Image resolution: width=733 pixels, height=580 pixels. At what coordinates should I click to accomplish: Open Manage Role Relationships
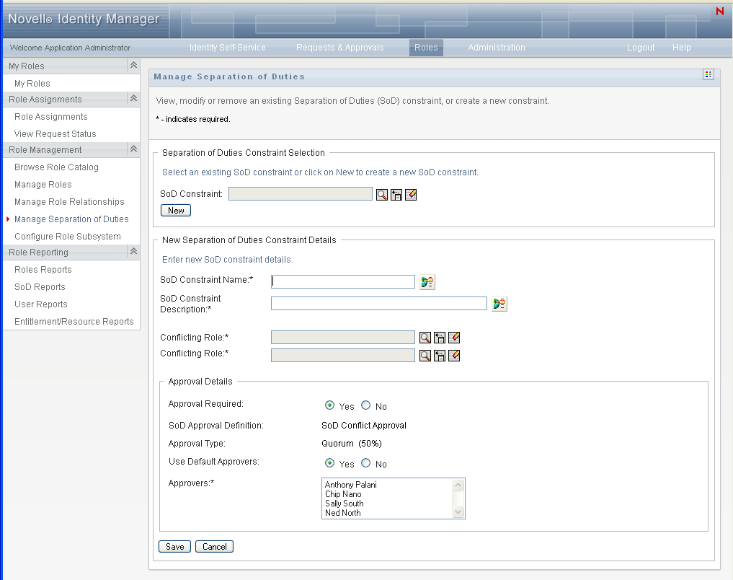click(x=69, y=201)
